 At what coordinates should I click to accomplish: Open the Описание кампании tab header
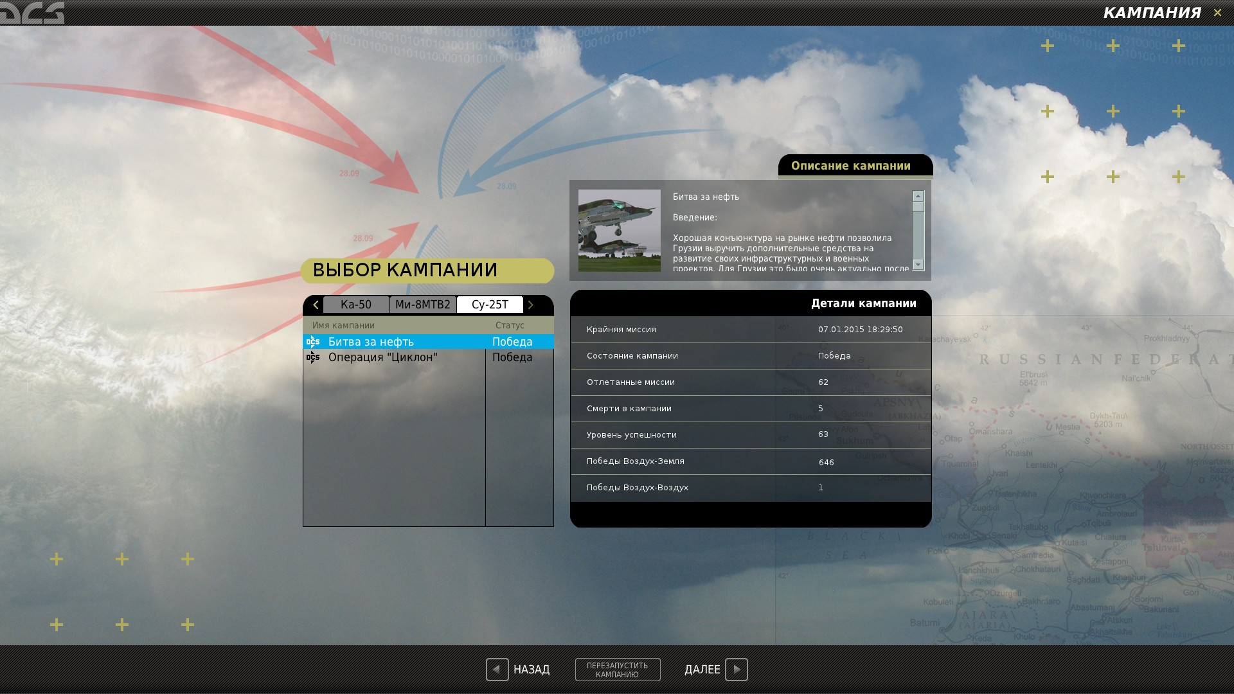[x=855, y=166]
